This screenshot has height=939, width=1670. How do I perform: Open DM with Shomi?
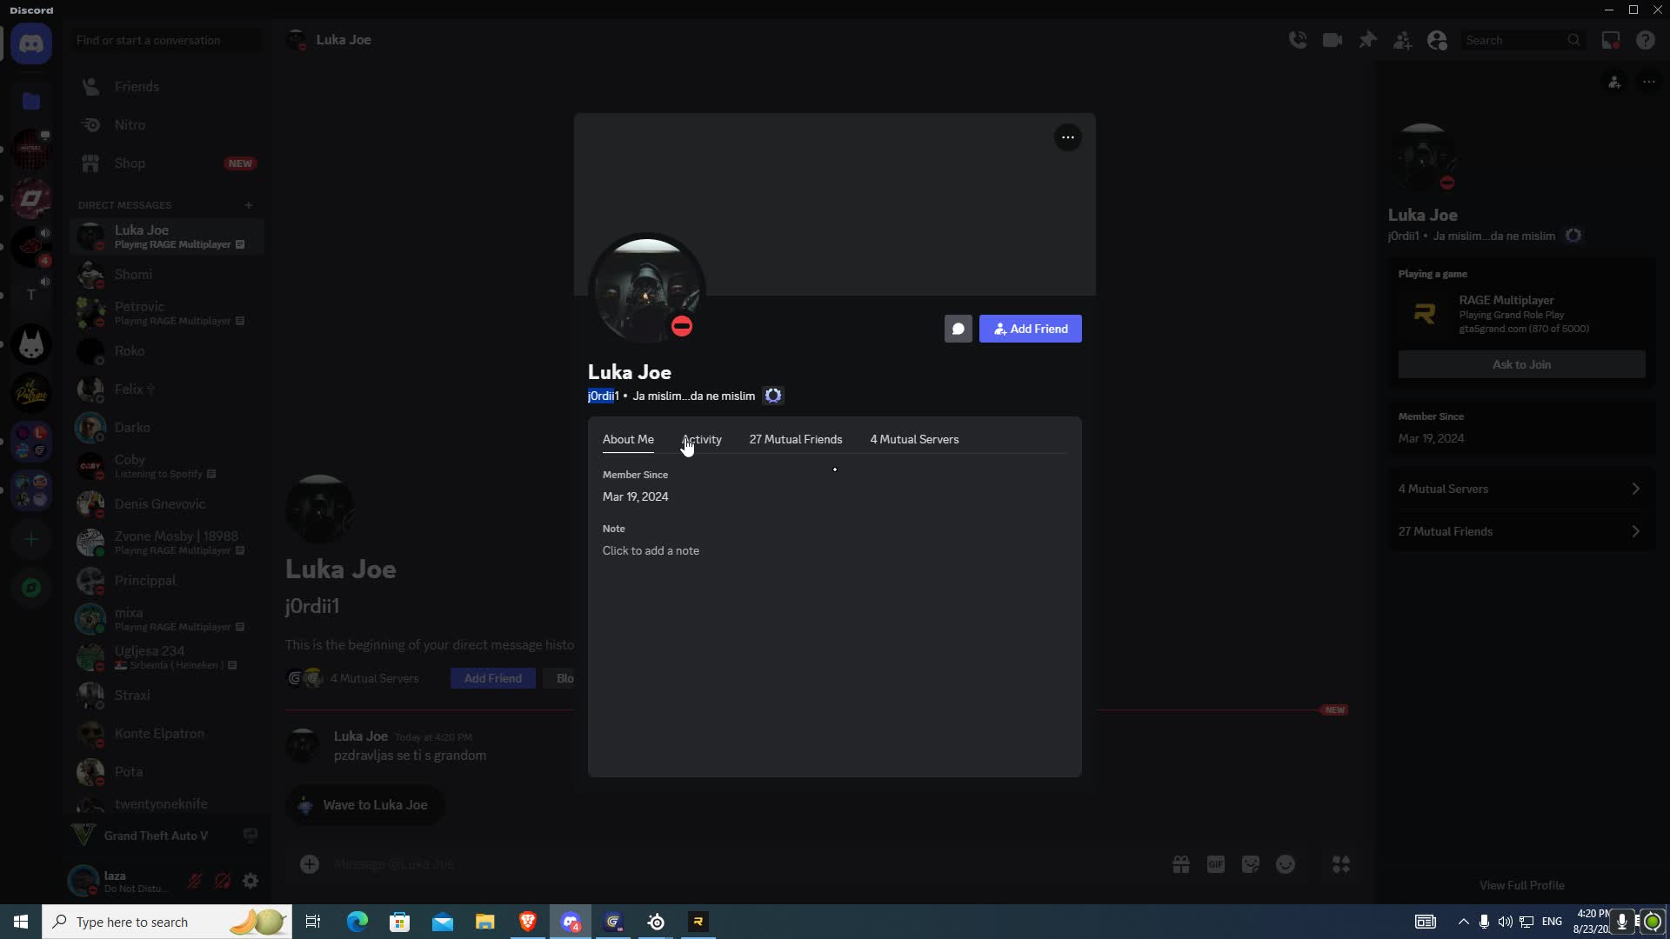click(167, 275)
